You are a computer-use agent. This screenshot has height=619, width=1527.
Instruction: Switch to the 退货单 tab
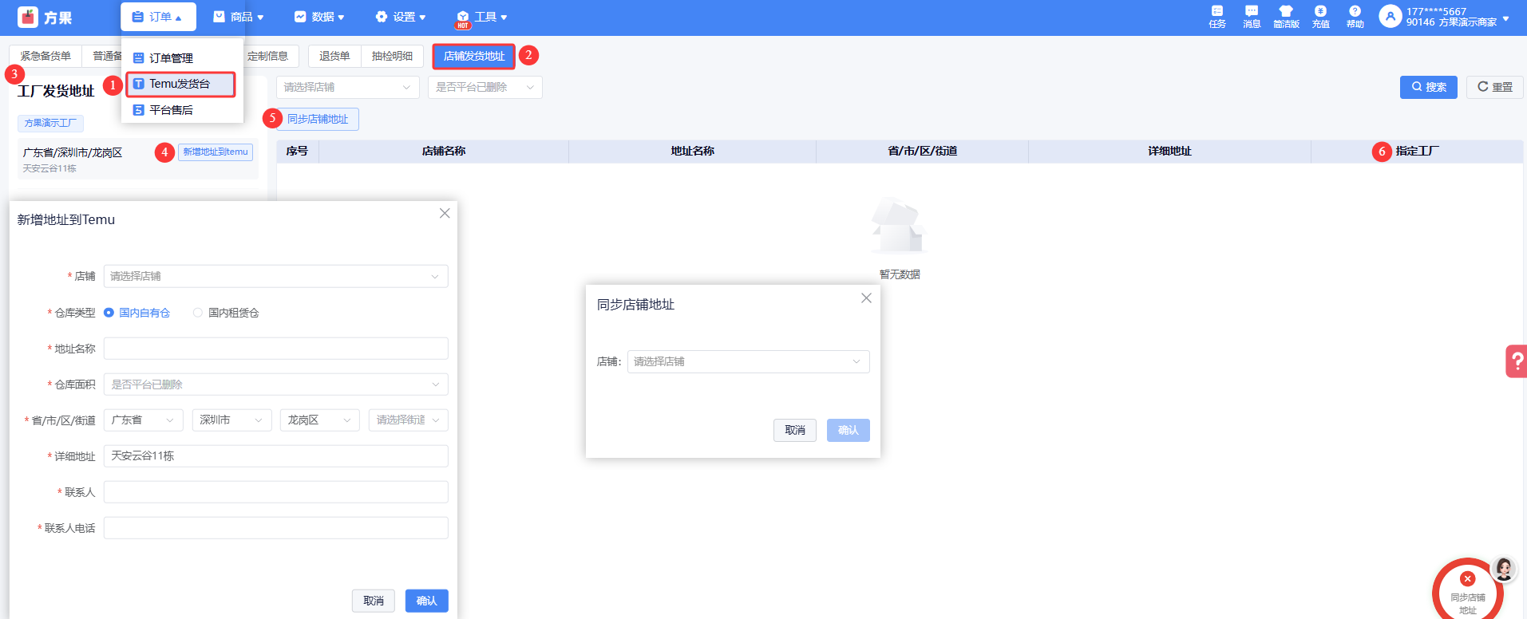(x=334, y=56)
